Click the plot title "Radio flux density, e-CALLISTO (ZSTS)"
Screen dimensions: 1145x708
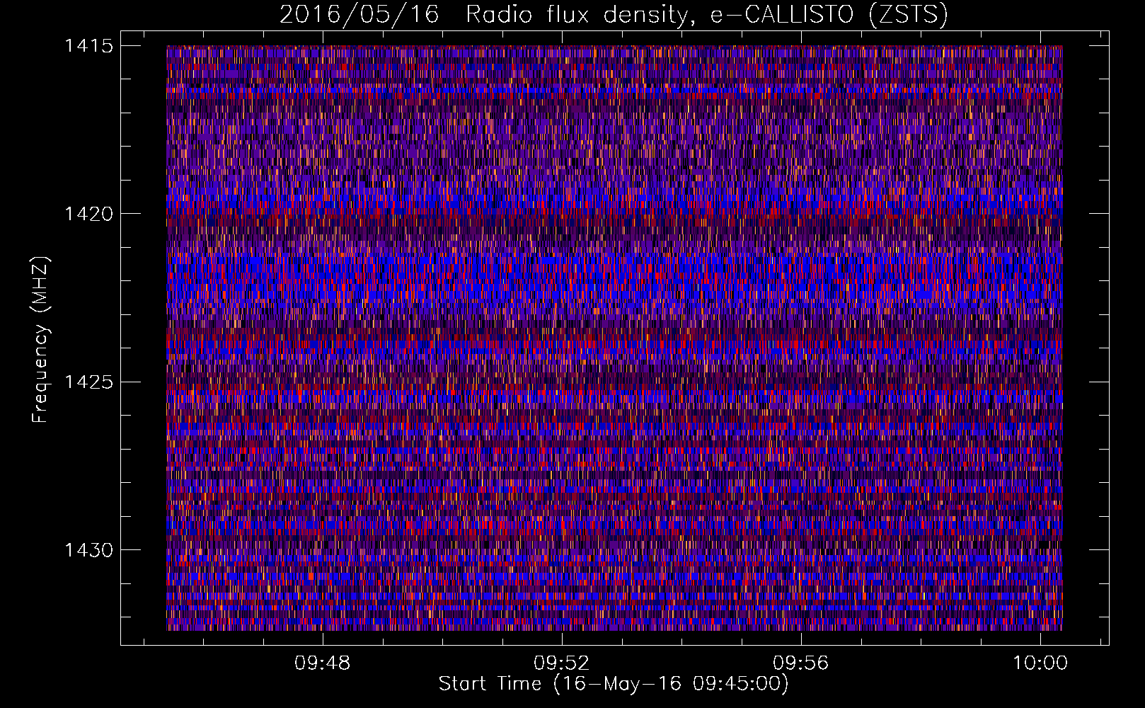(707, 15)
